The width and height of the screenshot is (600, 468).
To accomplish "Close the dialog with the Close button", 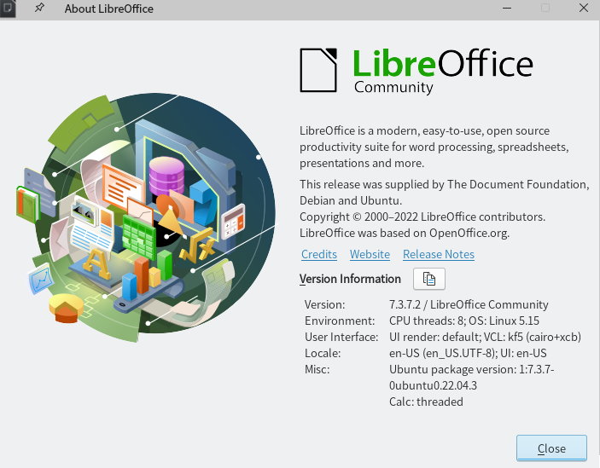I will (551, 448).
